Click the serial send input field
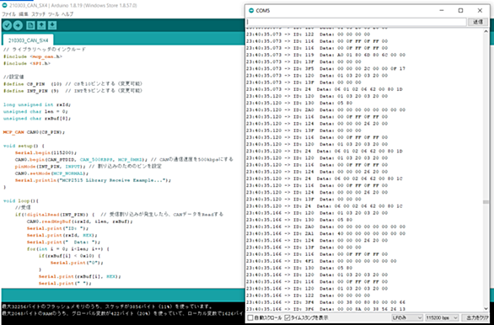The width and height of the screenshot is (494, 325). click(357, 22)
